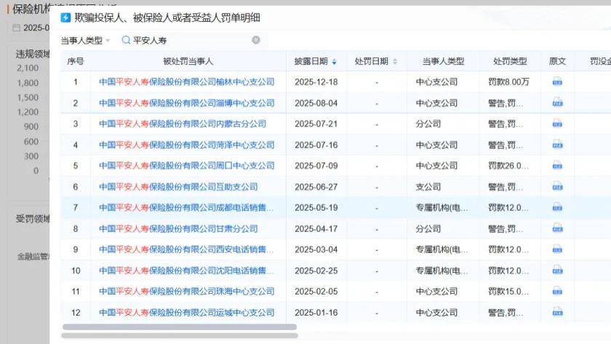This screenshot has height=344, width=611.
Task: Select disclosure date 2025-06-27 cell
Action: (316, 187)
